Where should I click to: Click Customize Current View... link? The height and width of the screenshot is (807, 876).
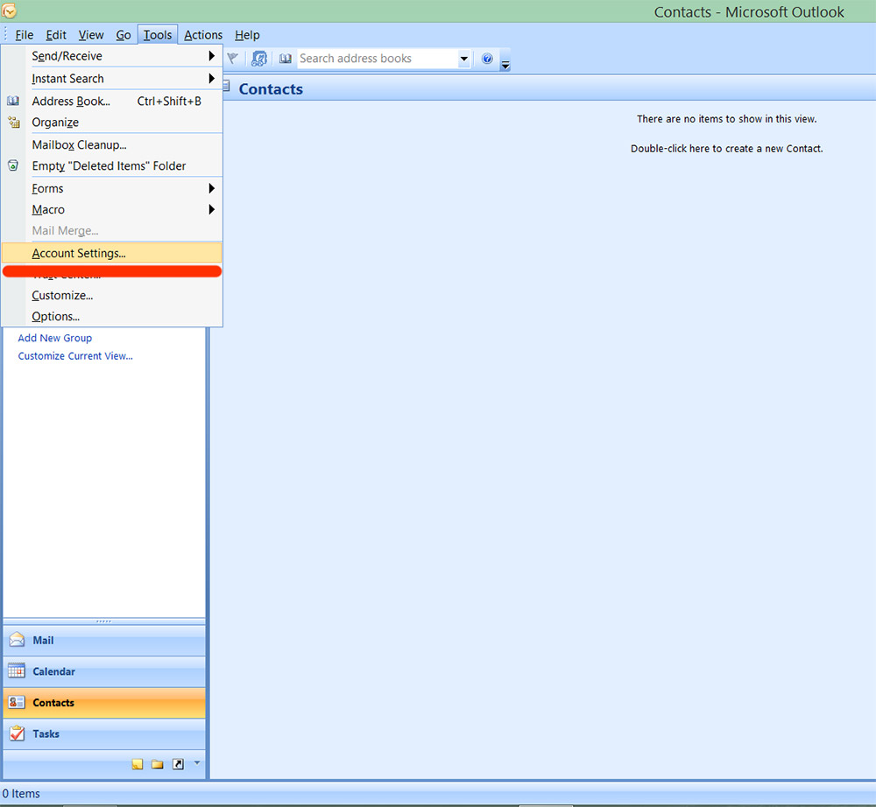[x=75, y=356]
